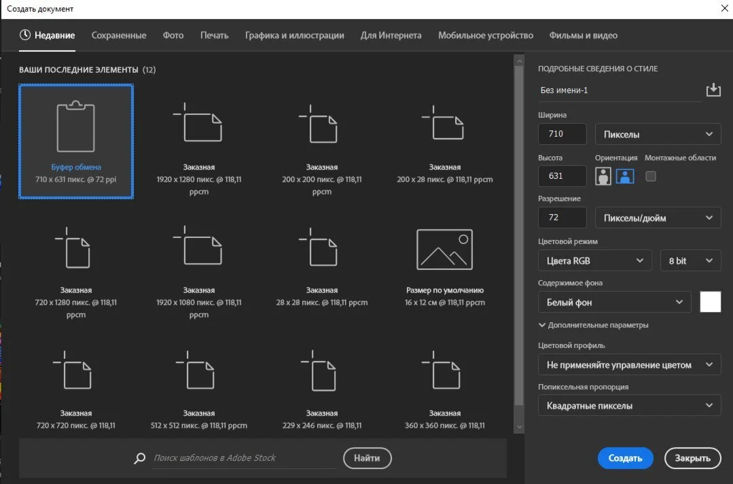The height and width of the screenshot is (484, 733).
Task: Enable the Artboards checkbox
Action: pos(651,176)
